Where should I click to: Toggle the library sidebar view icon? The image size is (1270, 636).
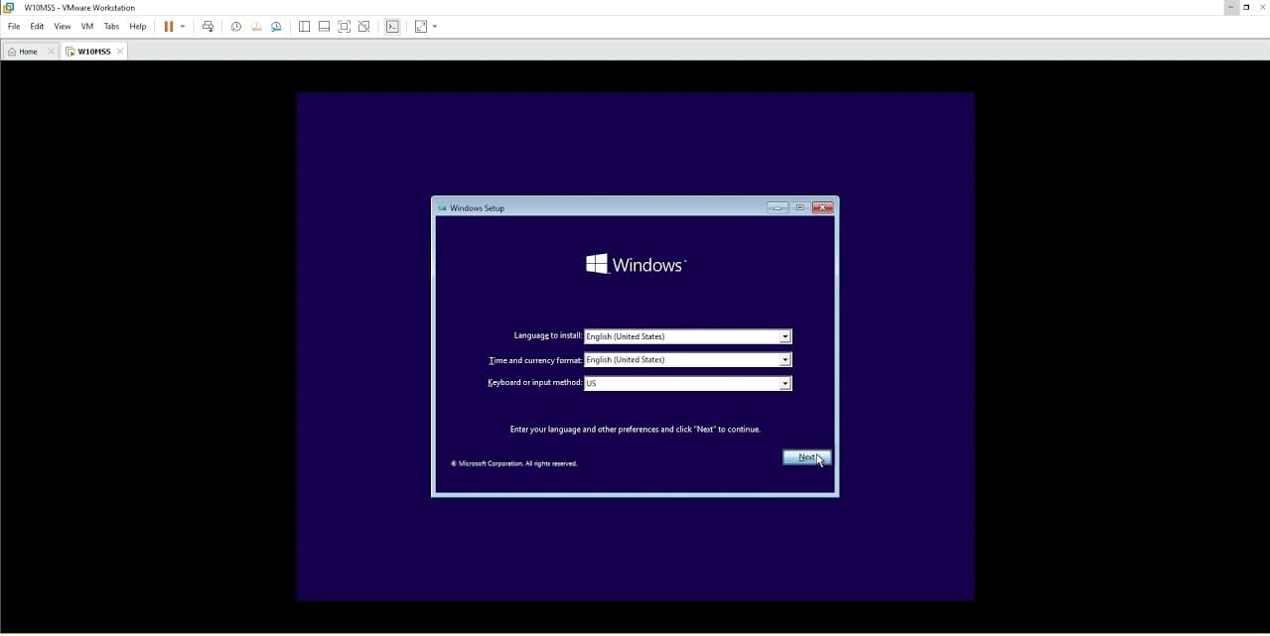[x=304, y=27]
